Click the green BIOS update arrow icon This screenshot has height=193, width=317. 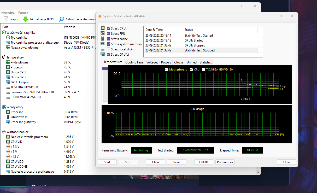tap(26, 19)
